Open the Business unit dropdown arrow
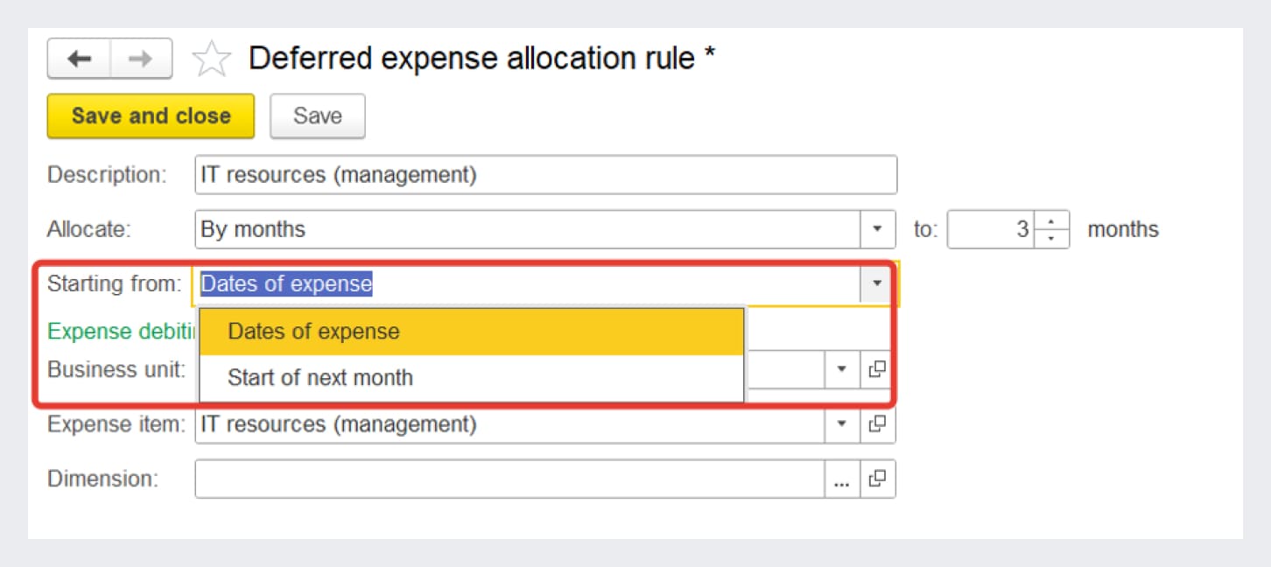The image size is (1271, 567). [842, 369]
